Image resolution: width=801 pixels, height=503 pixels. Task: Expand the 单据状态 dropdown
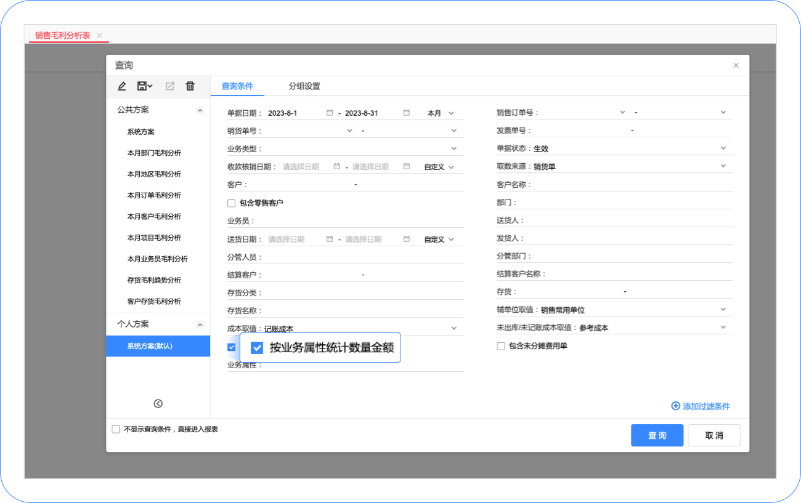723,148
